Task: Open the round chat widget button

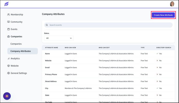Action: click(7, 96)
